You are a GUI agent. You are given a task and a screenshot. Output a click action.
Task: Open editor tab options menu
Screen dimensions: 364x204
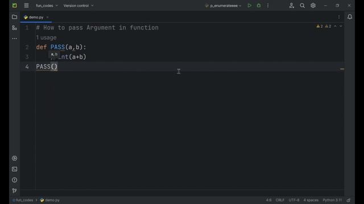point(339,17)
